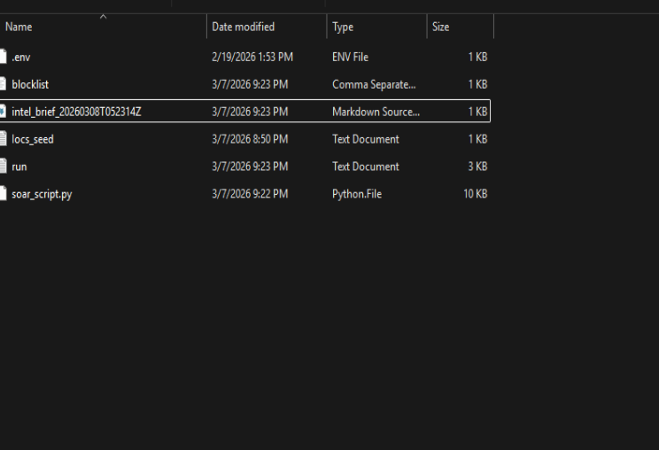Click the soar_script.py file icon
Image resolution: width=659 pixels, height=450 pixels.
4,194
